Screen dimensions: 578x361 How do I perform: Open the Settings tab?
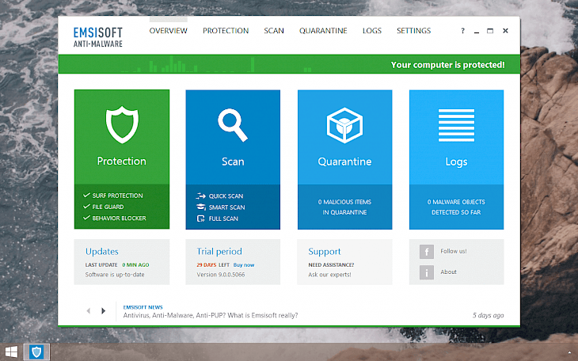[413, 31]
